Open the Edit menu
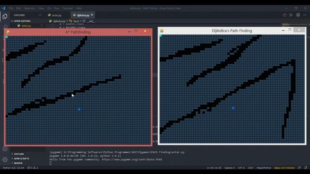Screen dimensions: 310x174 point(18,8)
